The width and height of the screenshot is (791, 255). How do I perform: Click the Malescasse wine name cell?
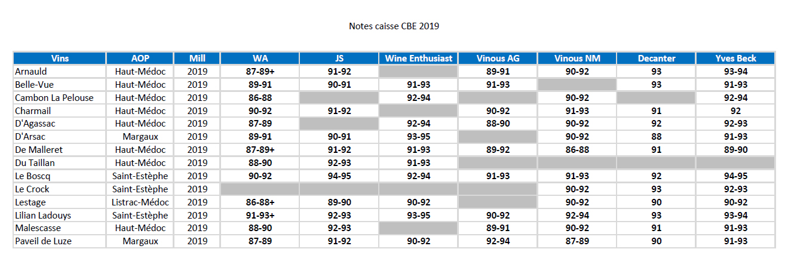click(38, 228)
